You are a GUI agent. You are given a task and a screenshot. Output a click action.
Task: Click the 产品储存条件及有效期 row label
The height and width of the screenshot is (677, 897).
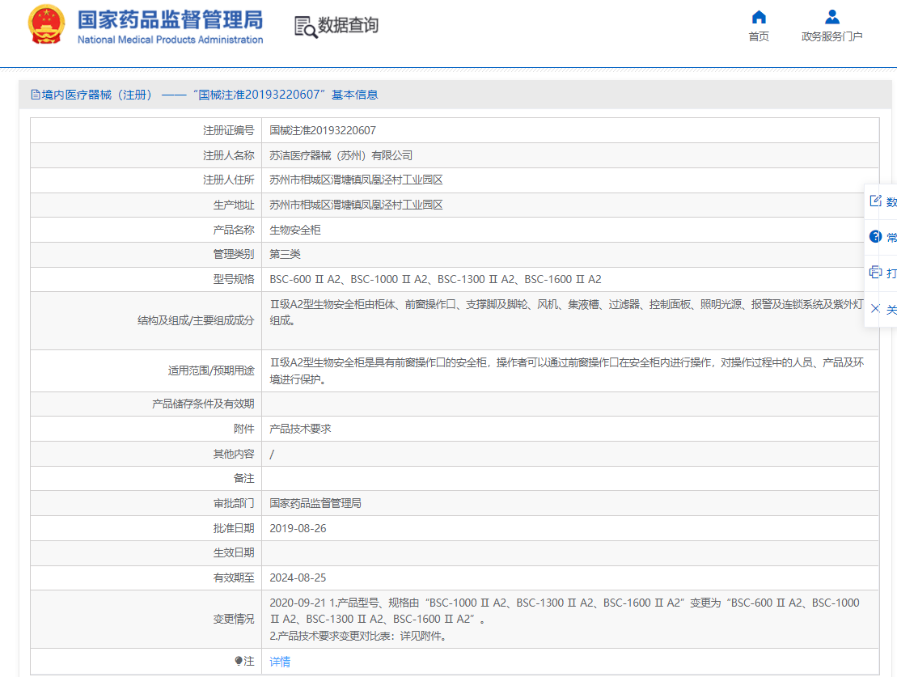[x=203, y=404]
